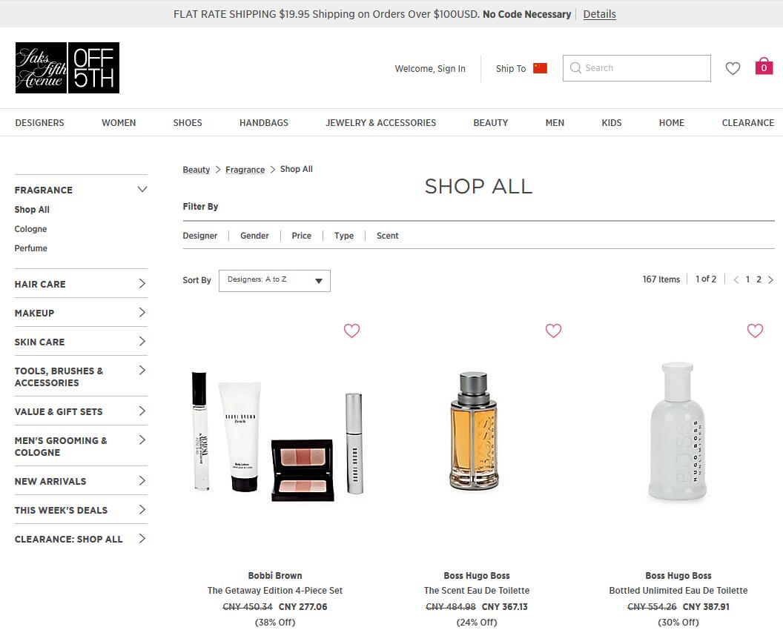
Task: Favorite Bottled Unlimited Eau De Toilette
Action: 755,331
